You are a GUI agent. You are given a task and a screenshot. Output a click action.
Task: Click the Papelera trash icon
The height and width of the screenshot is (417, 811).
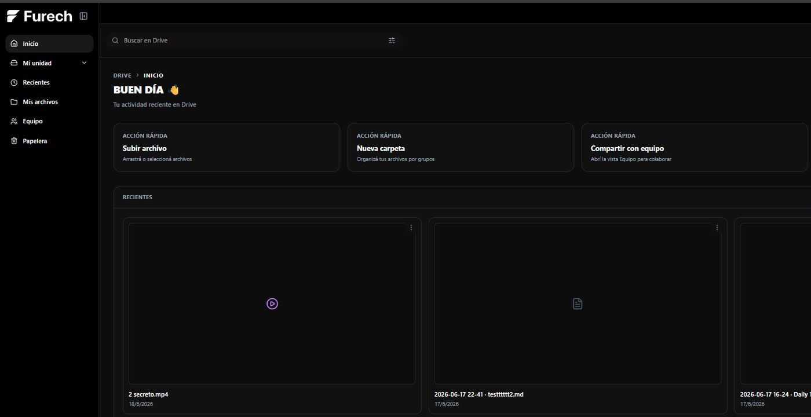[14, 141]
